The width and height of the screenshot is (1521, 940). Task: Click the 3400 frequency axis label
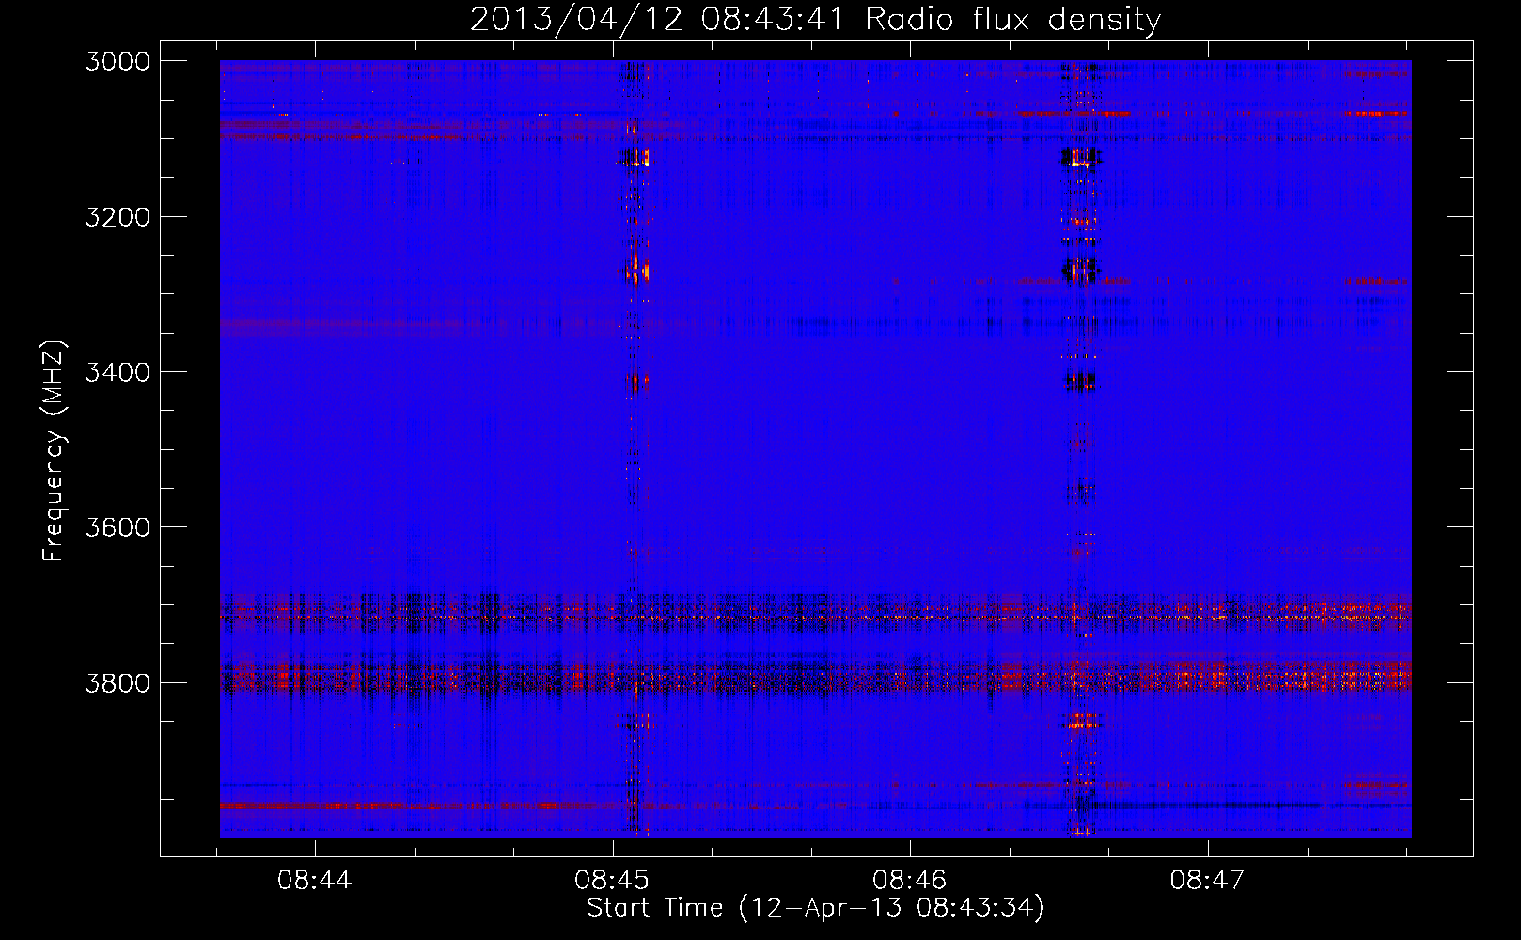(118, 372)
